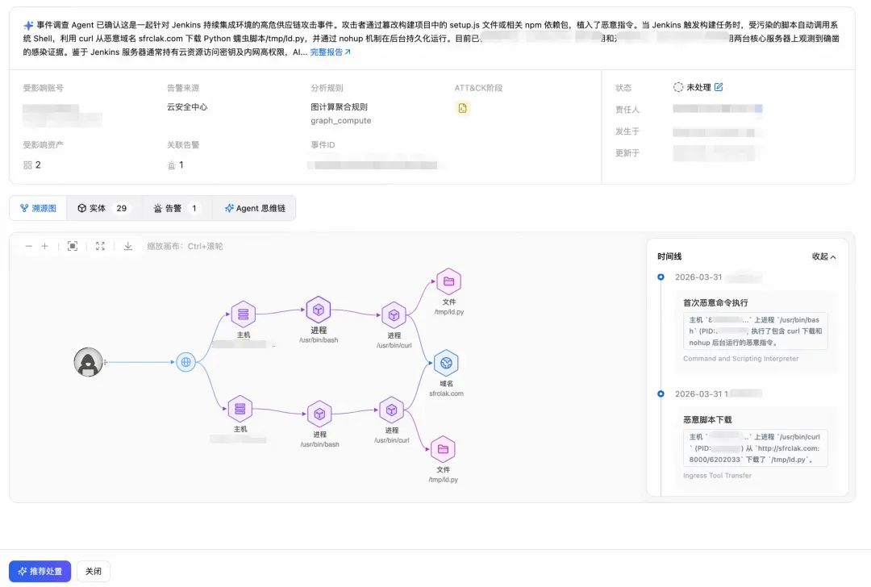Open the 恶意脚本下载 timeline card
This screenshot has width=871, height=587.
(x=756, y=448)
